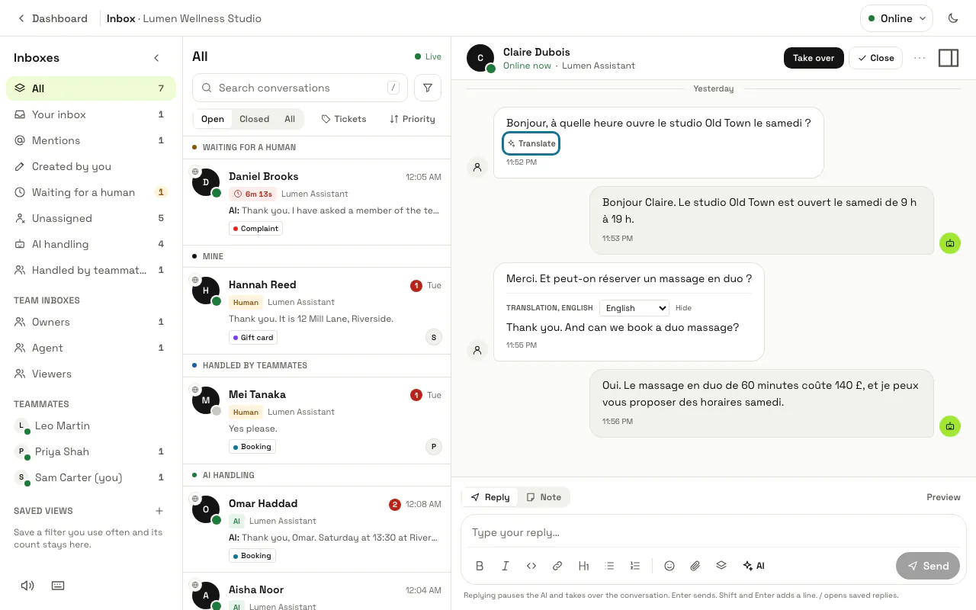976x610 pixels.
Task: Open Priority sort options
Action: point(413,119)
